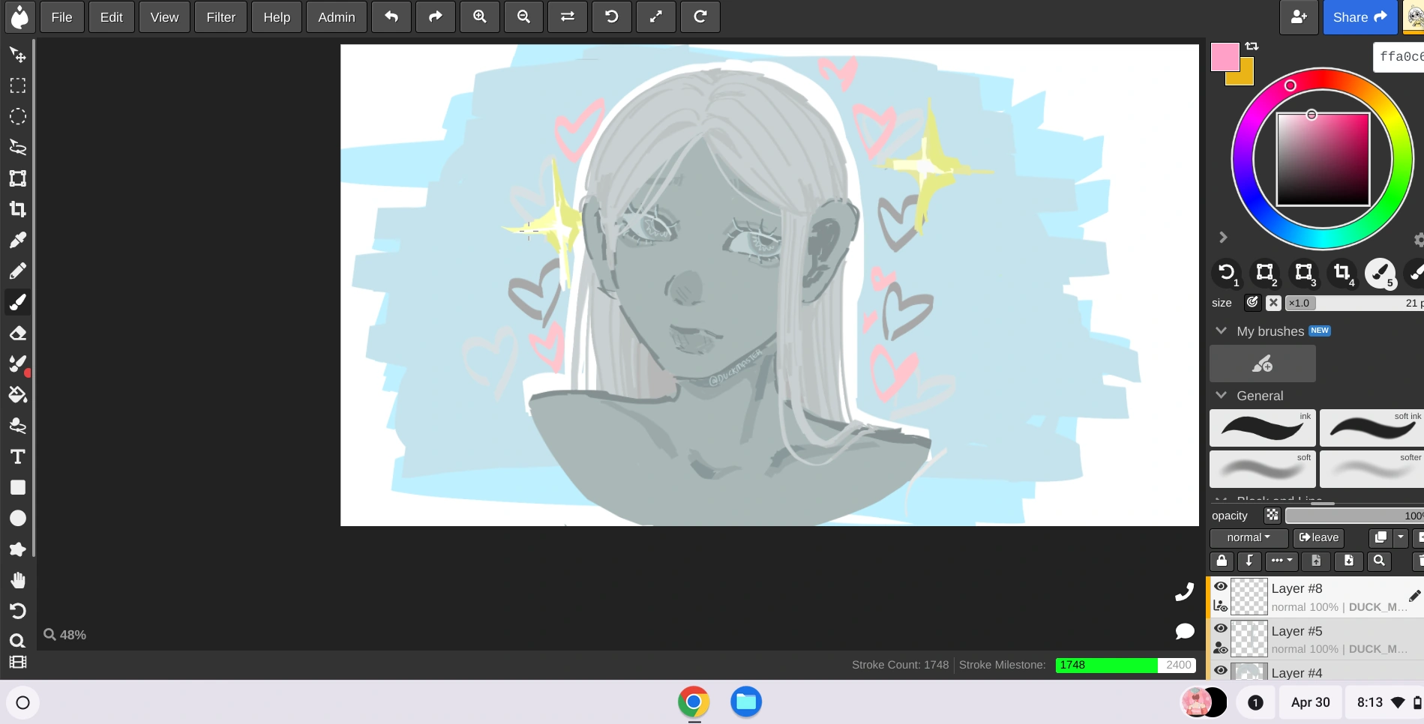Open the normal blend mode dropdown
This screenshot has width=1424, height=724.
pyautogui.click(x=1247, y=537)
